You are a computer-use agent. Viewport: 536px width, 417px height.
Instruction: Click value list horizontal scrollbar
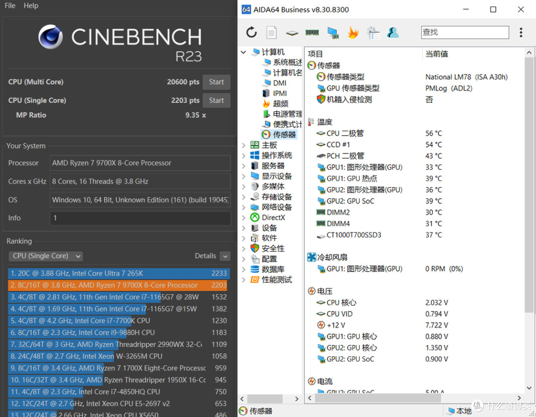tap(378, 398)
